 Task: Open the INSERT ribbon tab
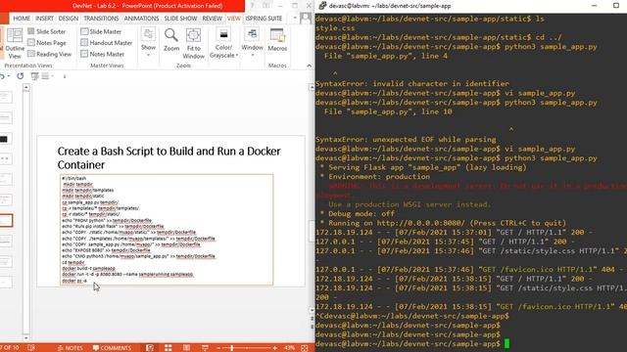point(44,19)
